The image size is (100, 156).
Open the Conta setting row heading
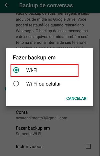coord(22,112)
